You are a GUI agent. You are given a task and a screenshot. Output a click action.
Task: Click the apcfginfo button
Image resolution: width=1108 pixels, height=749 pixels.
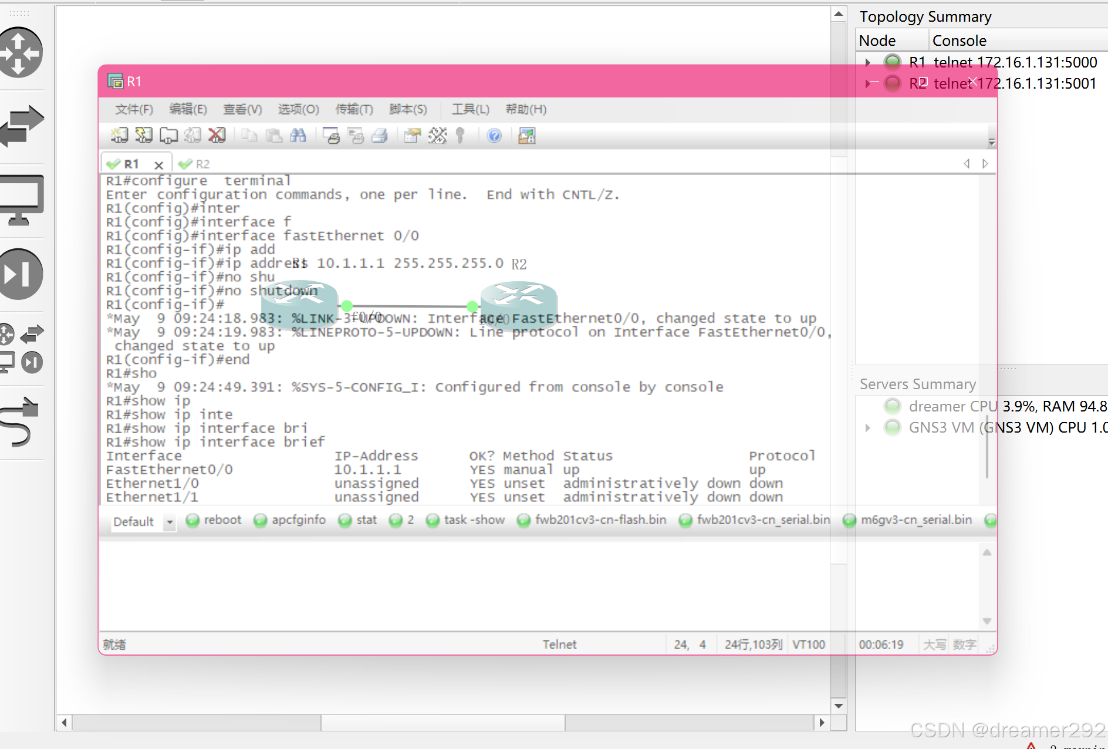tap(290, 520)
